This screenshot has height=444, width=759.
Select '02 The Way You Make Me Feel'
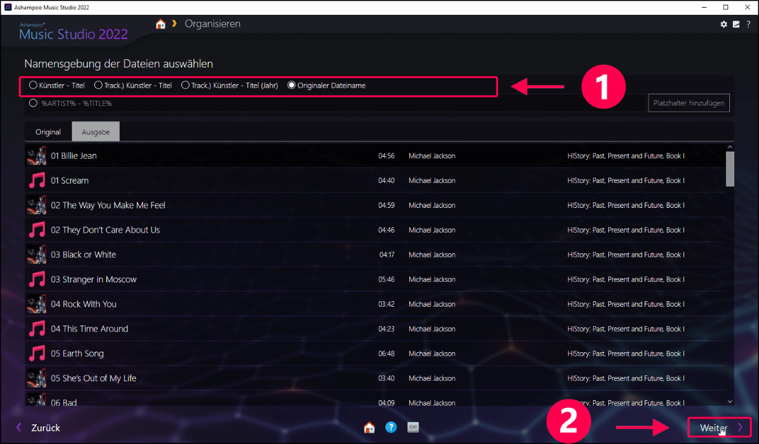point(375,205)
